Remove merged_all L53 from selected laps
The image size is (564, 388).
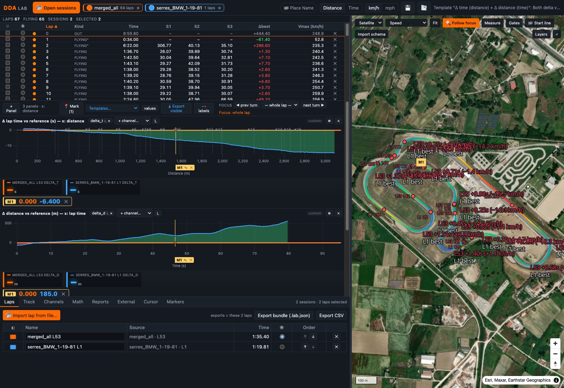336,337
